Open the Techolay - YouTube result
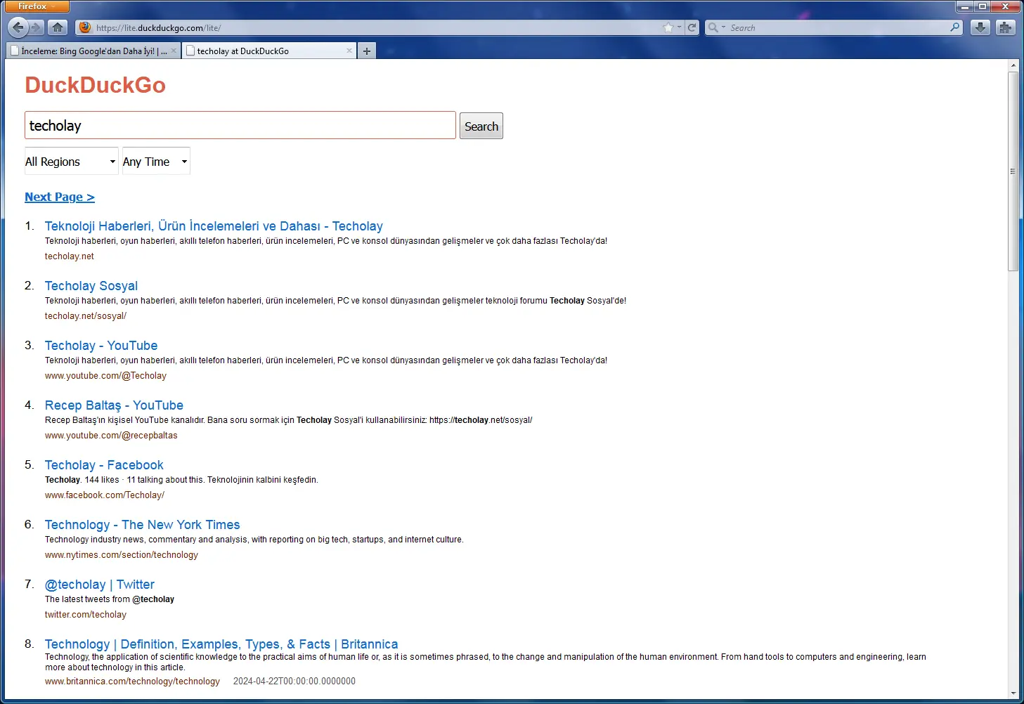The image size is (1024, 704). click(101, 346)
